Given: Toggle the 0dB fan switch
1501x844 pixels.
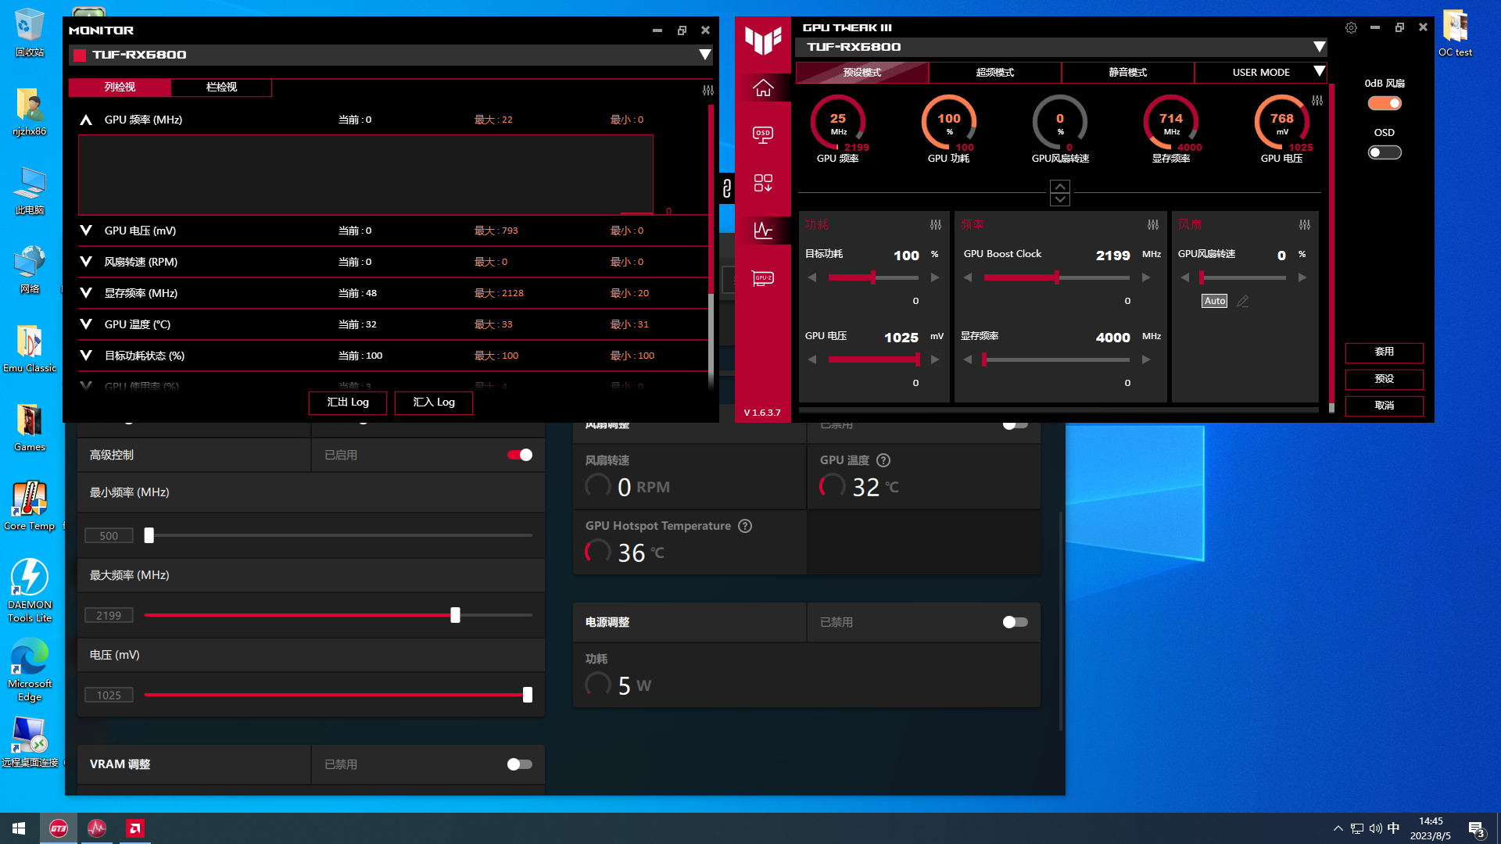Looking at the screenshot, I should pos(1385,103).
